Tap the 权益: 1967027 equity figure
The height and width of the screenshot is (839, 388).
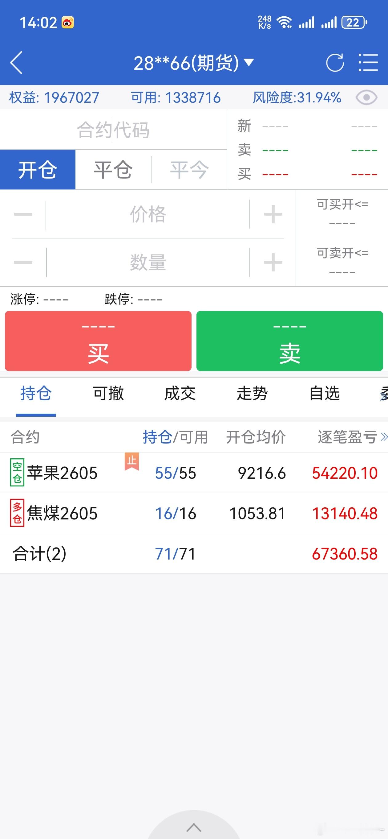tap(54, 97)
